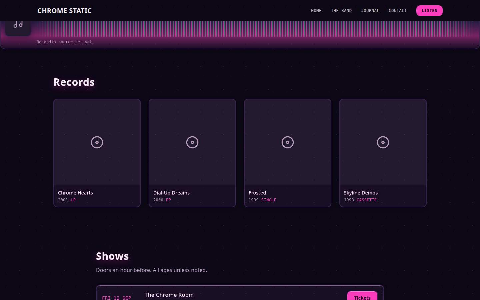Click the 1998 CASSETTE label
The height and width of the screenshot is (300, 480).
tap(360, 200)
